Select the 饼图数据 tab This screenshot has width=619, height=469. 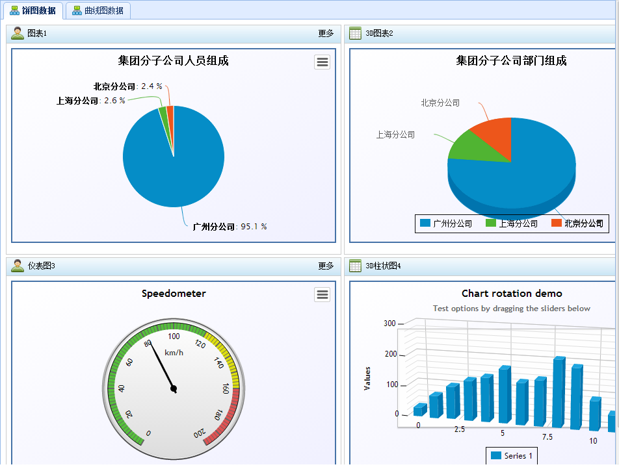pyautogui.click(x=33, y=10)
